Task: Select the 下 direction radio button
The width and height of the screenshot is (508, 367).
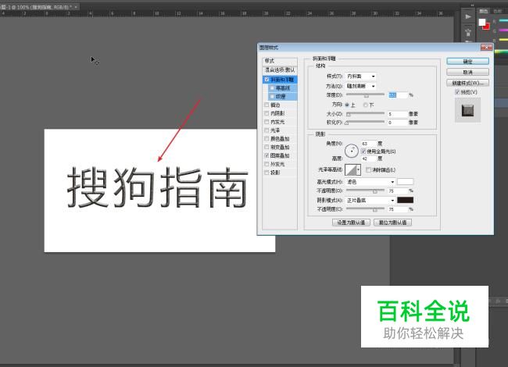Action: (366, 105)
